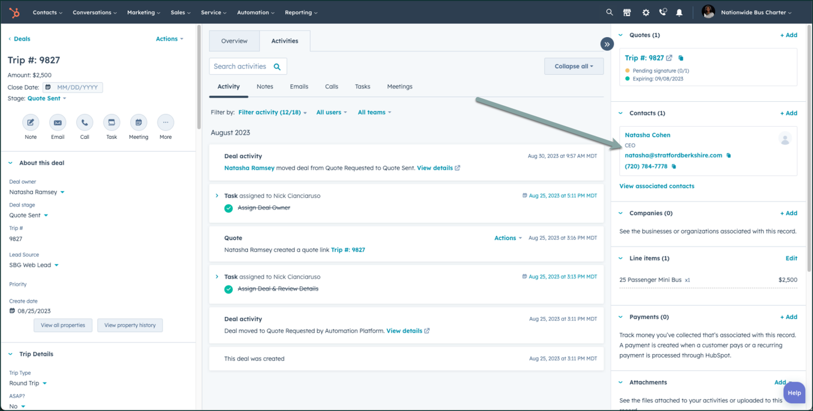The height and width of the screenshot is (411, 813).
Task: Copy the phone number (720) 784-7778 icon
Action: pos(674,167)
